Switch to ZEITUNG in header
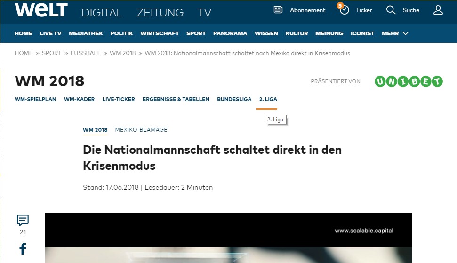The width and height of the screenshot is (457, 263). (160, 13)
